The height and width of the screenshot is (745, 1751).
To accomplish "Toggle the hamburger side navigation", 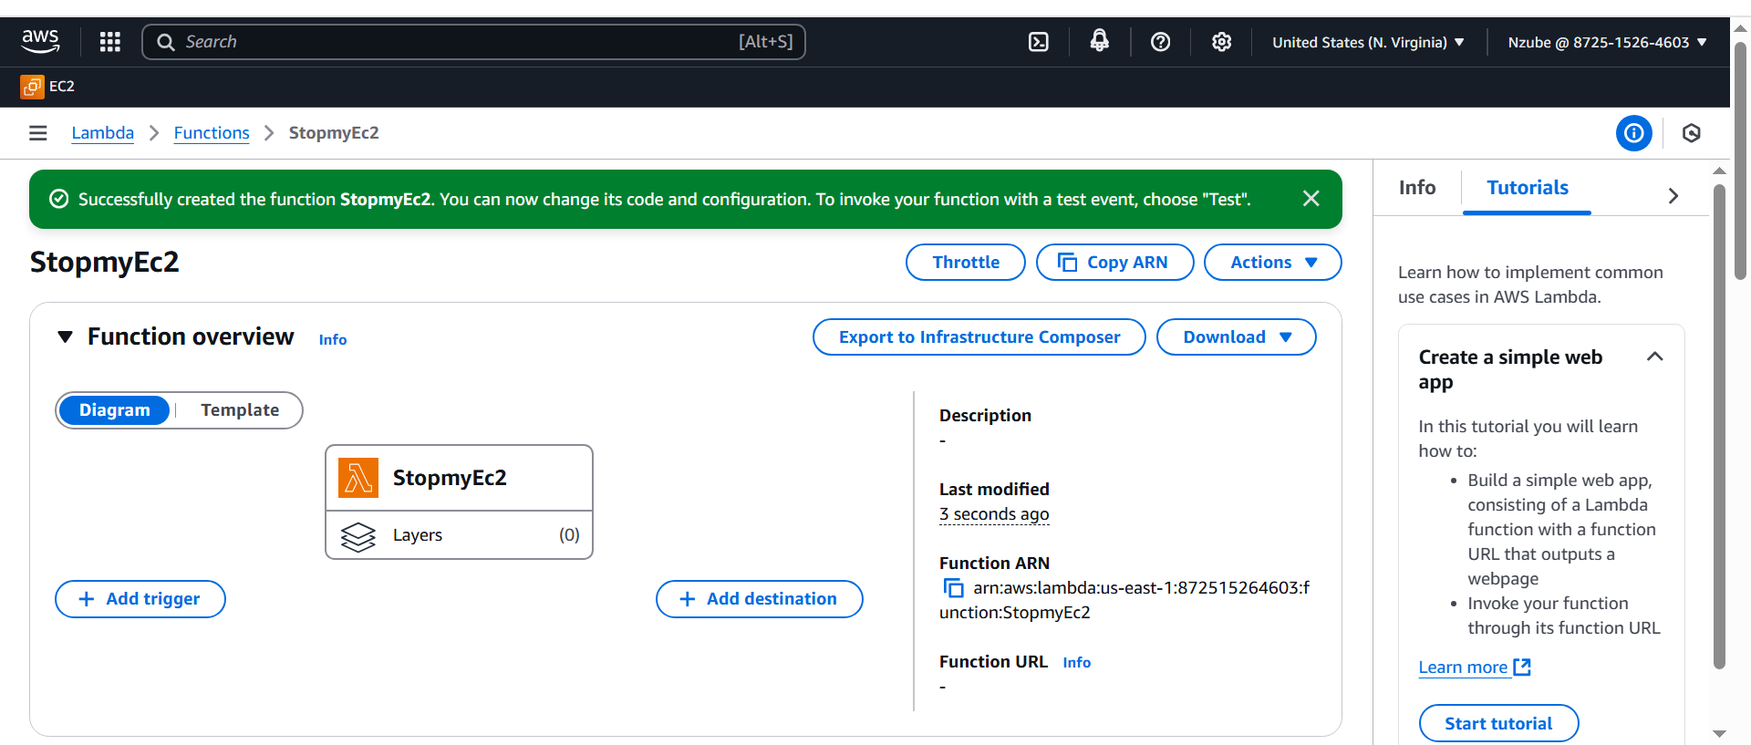I will [38, 133].
